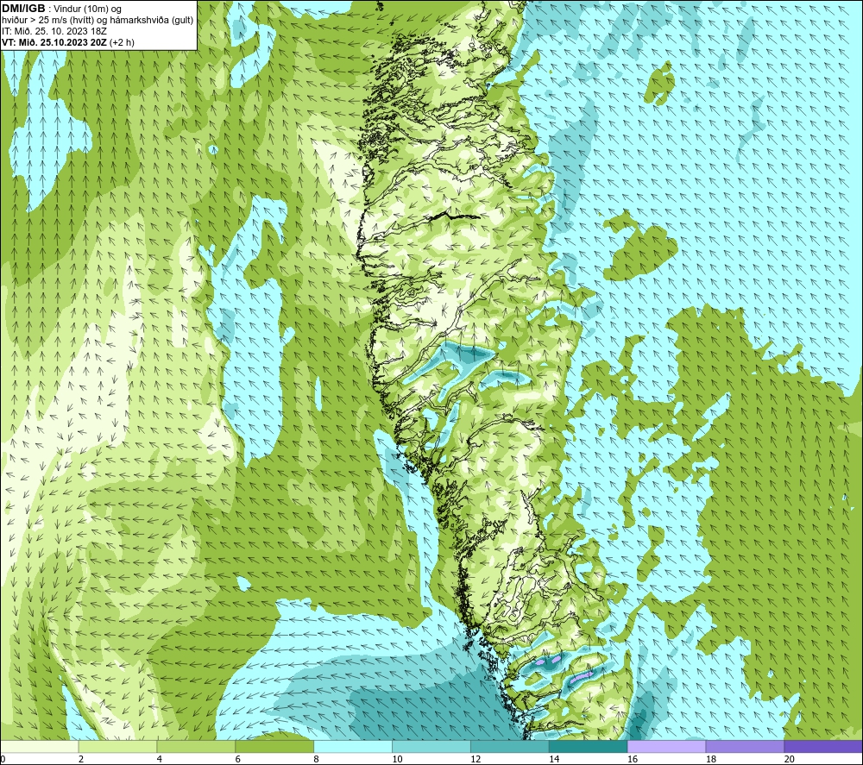The image size is (863, 765).
Task: Click the above-20 m/s dark purple legend swatch
Action: point(823,746)
